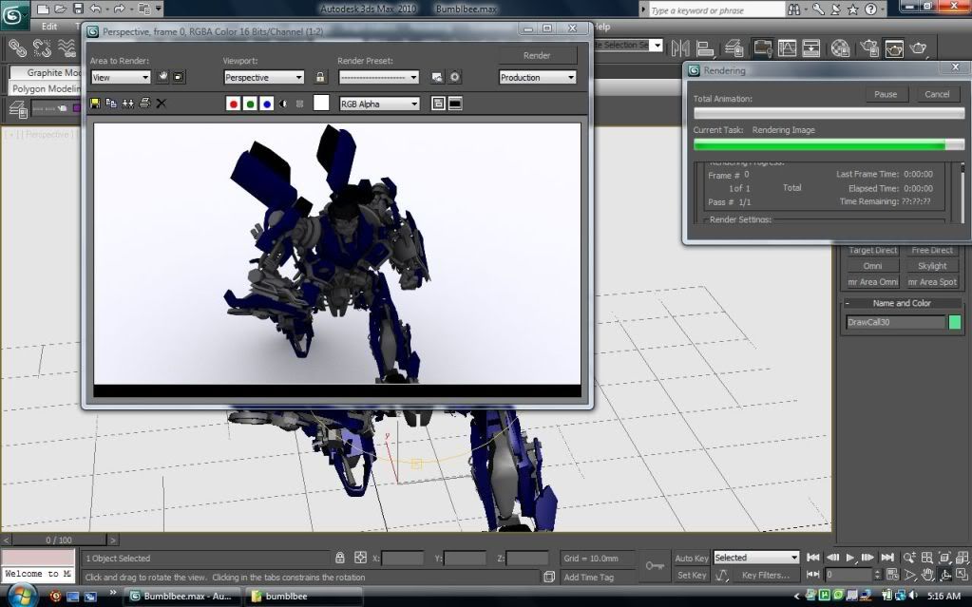The height and width of the screenshot is (607, 972).
Task: Click the Save Image disk icon
Action: (95, 104)
